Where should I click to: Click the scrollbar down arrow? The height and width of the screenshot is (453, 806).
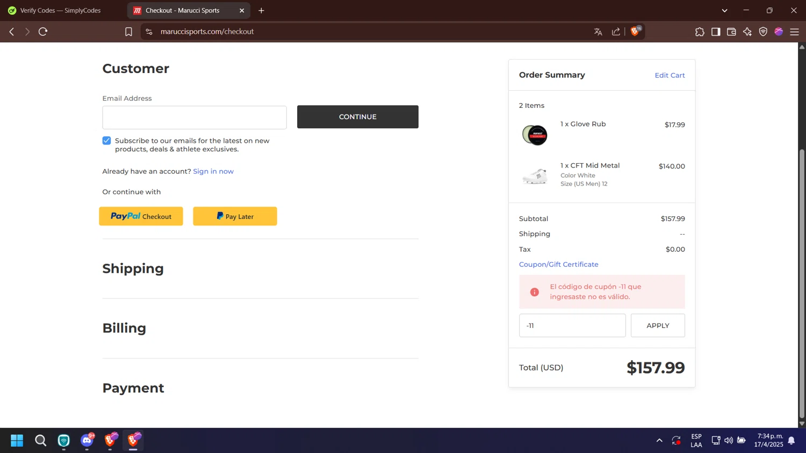tap(802, 423)
